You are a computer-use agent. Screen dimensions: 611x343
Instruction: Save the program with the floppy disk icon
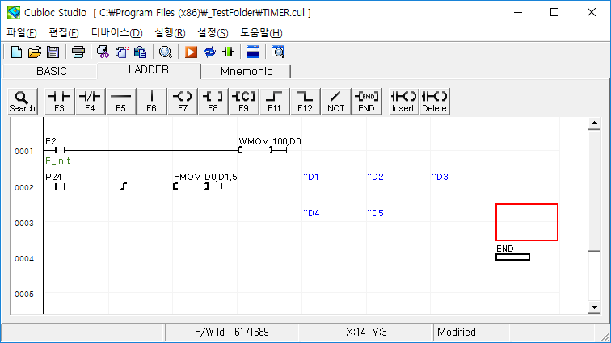point(53,52)
